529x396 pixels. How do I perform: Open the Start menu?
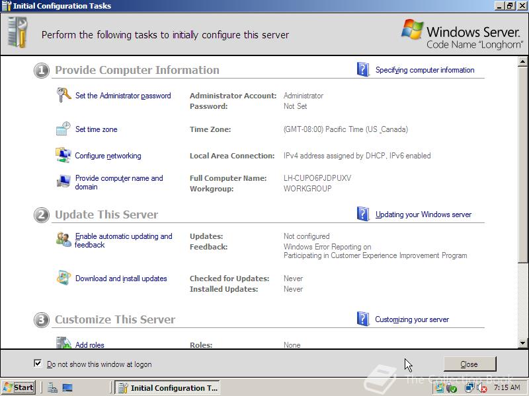[x=19, y=387]
